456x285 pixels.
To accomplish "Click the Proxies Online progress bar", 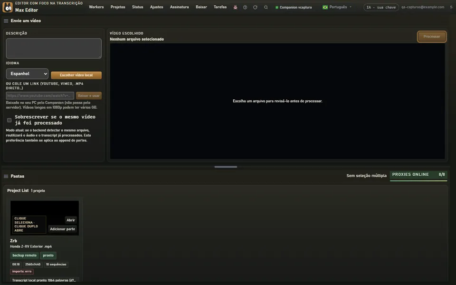I will click(418, 180).
